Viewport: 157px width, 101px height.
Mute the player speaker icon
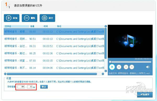[x=148, y=67]
